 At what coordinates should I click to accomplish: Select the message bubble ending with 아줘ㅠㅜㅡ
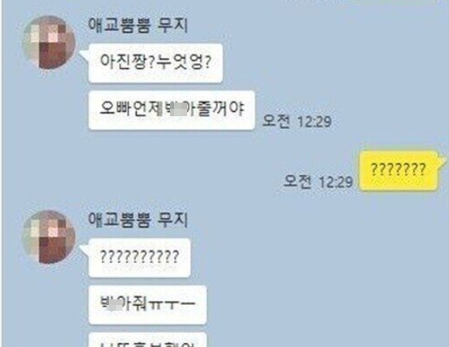pos(148,305)
